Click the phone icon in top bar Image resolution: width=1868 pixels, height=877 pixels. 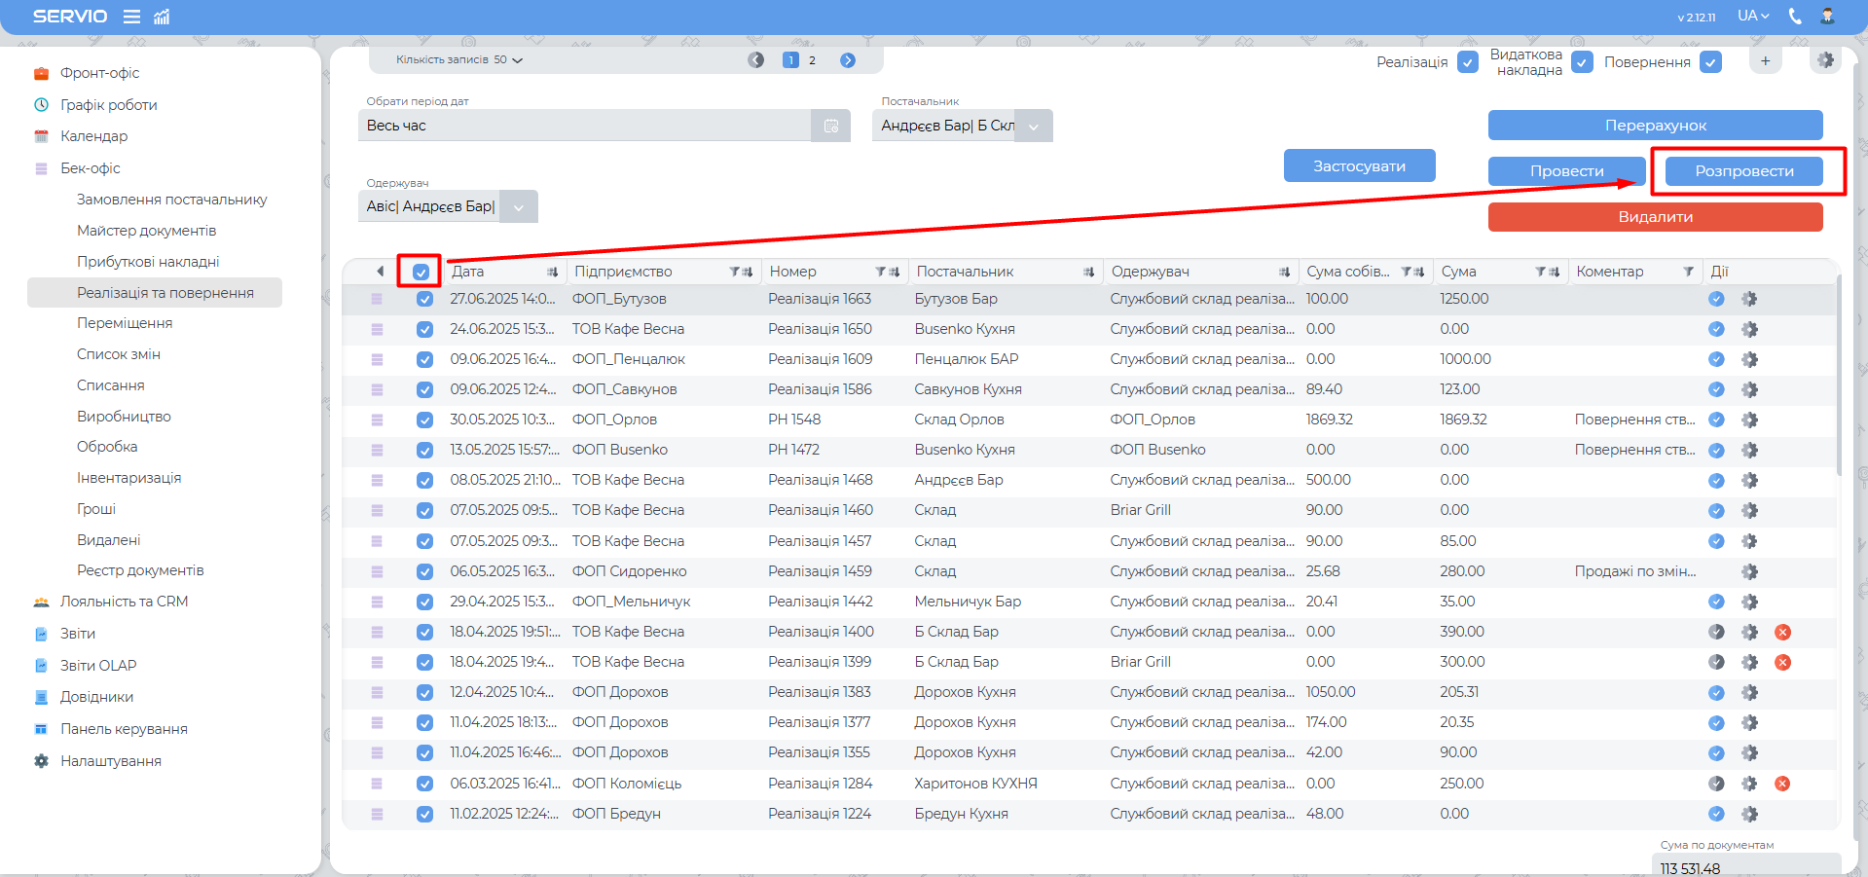(x=1795, y=17)
